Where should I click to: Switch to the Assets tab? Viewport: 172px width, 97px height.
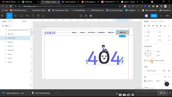tap(10, 21)
